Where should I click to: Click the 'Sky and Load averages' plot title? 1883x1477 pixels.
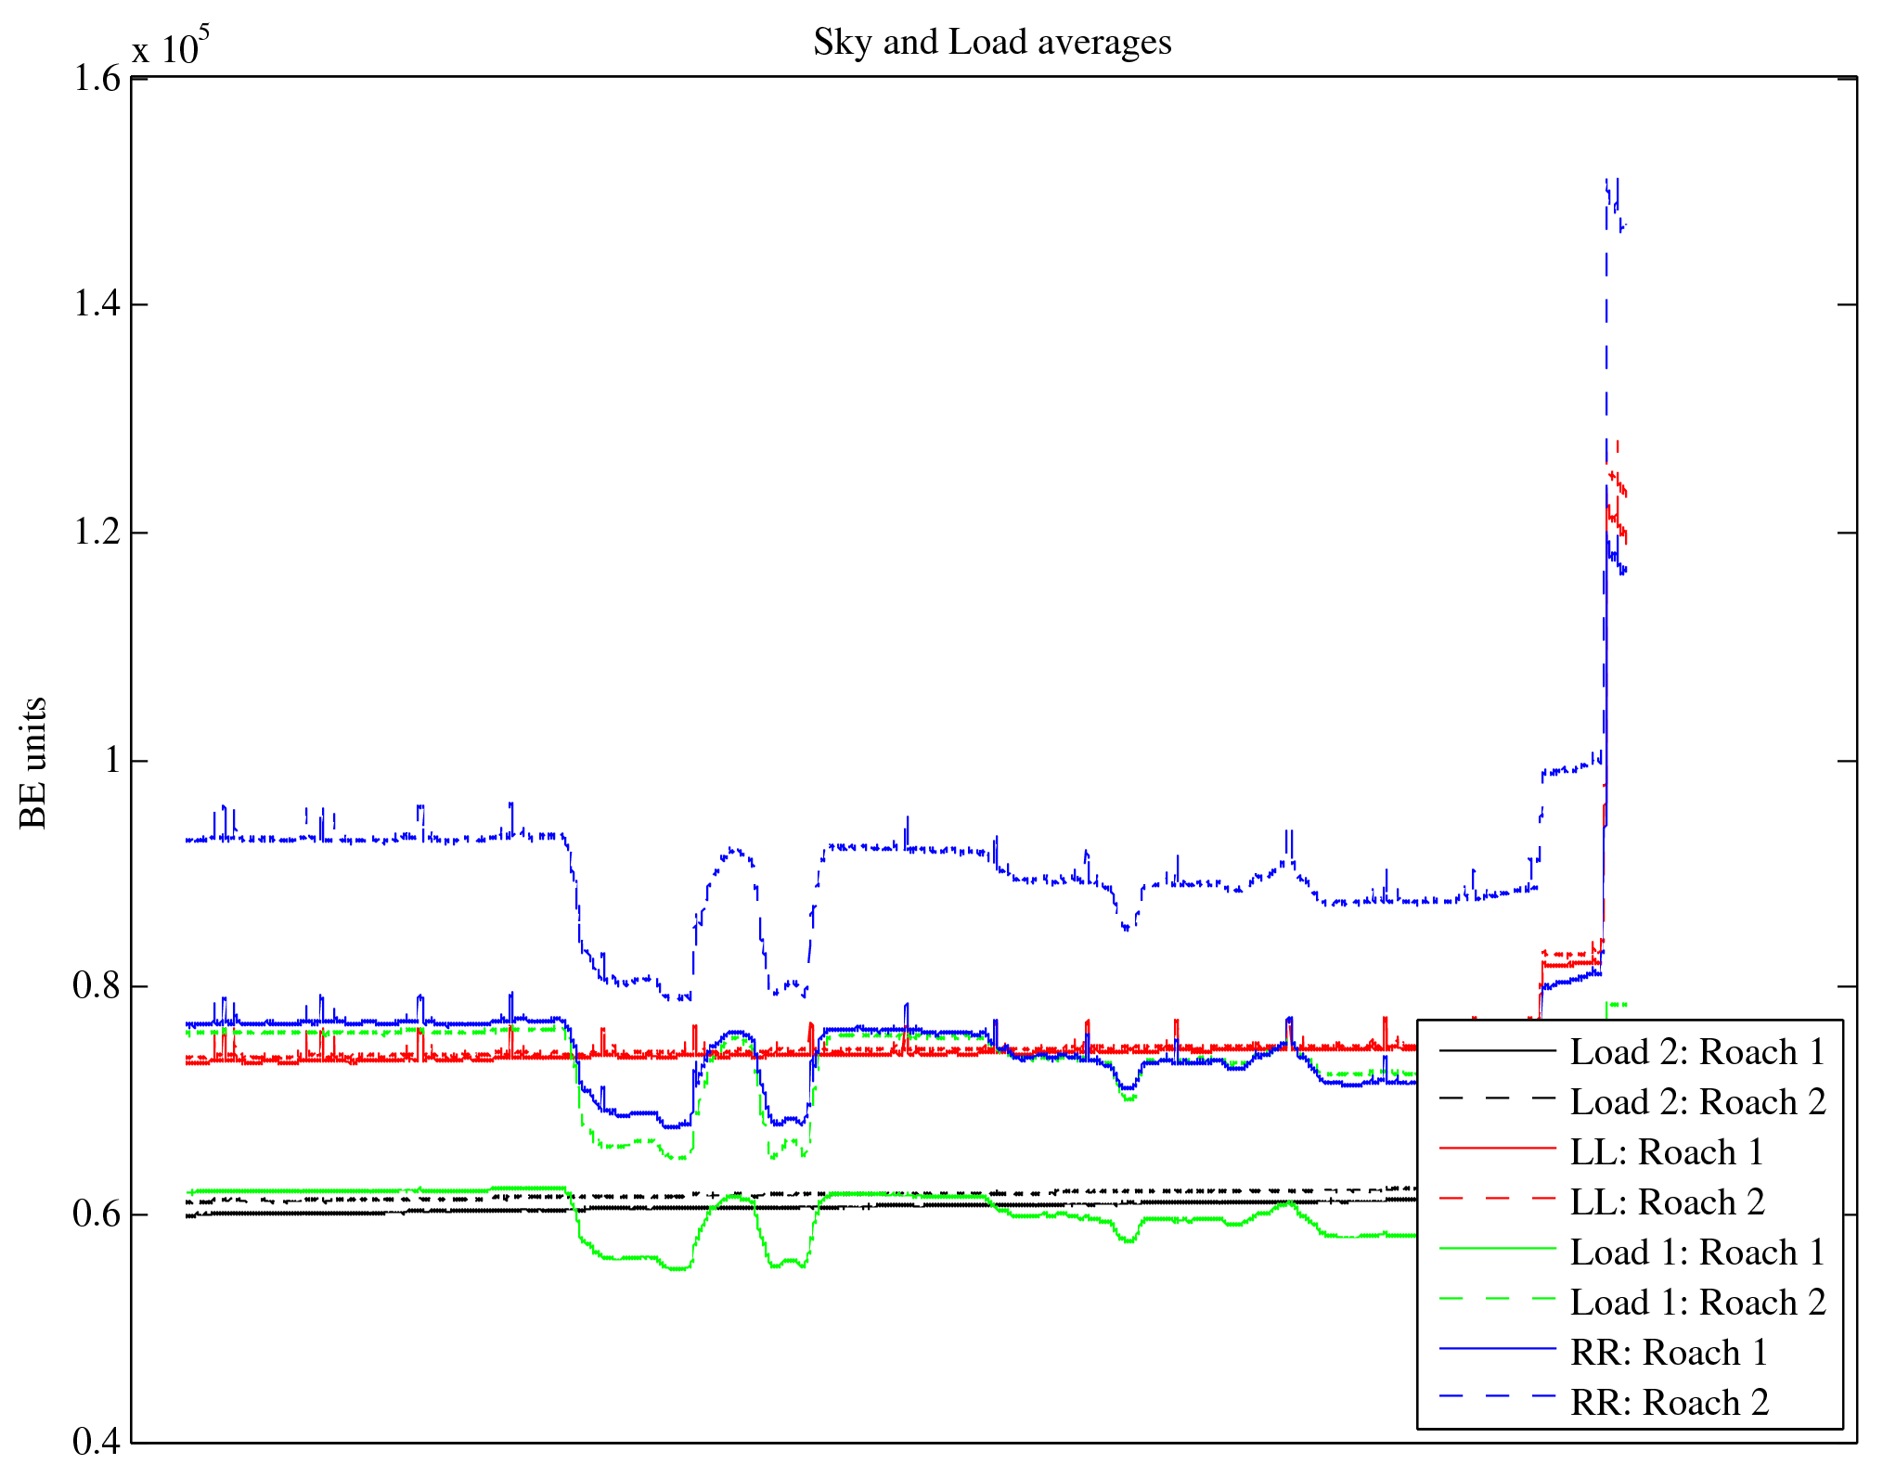992,43
